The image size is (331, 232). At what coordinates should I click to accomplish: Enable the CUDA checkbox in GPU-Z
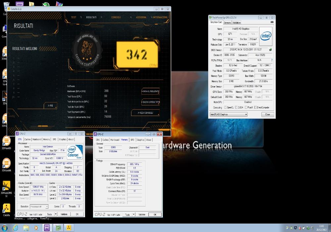[x=236, y=107]
